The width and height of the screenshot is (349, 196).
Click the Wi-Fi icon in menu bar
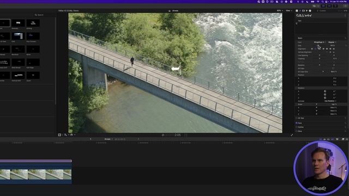[x=318, y=2]
